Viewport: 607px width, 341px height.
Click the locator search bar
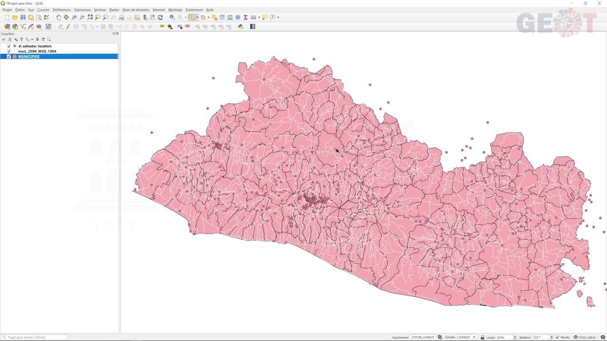(34, 337)
